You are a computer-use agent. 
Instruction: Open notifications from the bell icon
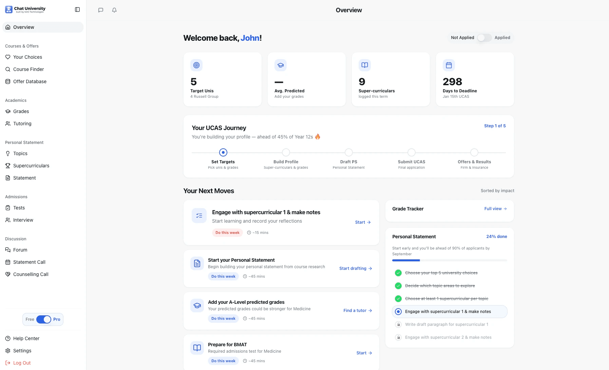pos(114,10)
